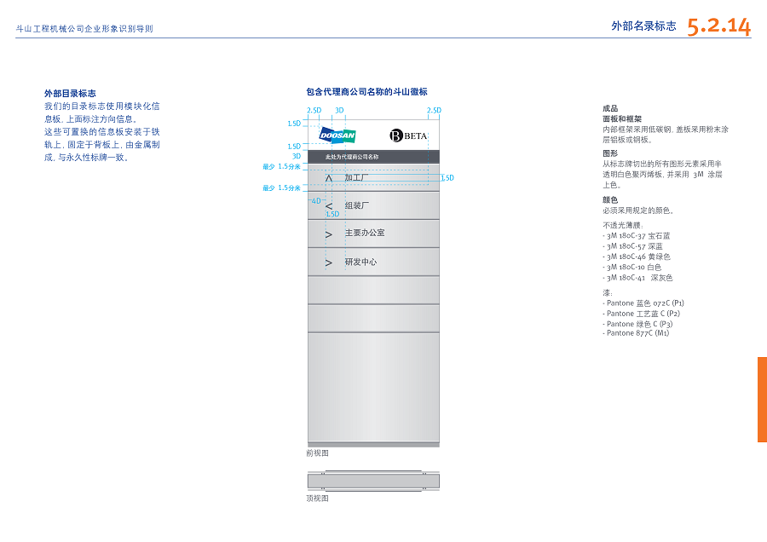Click the heading 包含代理商公司名称的斗山徽标
Viewport: 767px width, 542px height.
[366, 91]
